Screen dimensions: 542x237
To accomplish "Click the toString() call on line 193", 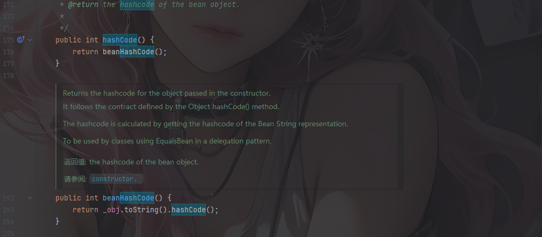I will [x=146, y=210].
